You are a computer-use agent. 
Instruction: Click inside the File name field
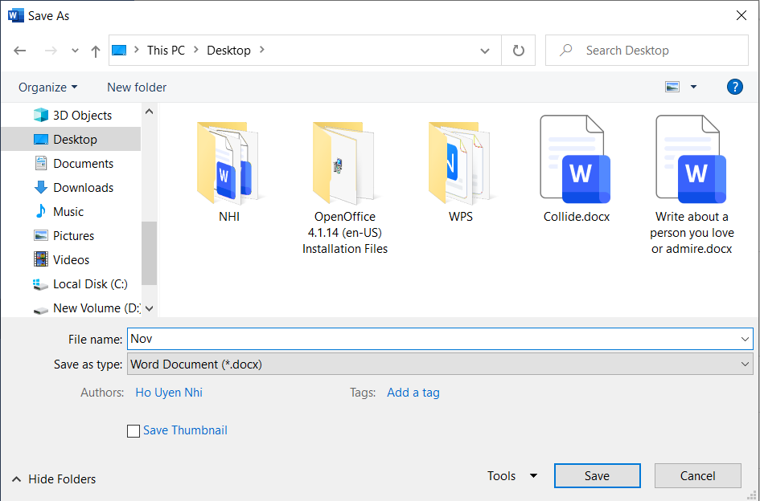(402, 338)
